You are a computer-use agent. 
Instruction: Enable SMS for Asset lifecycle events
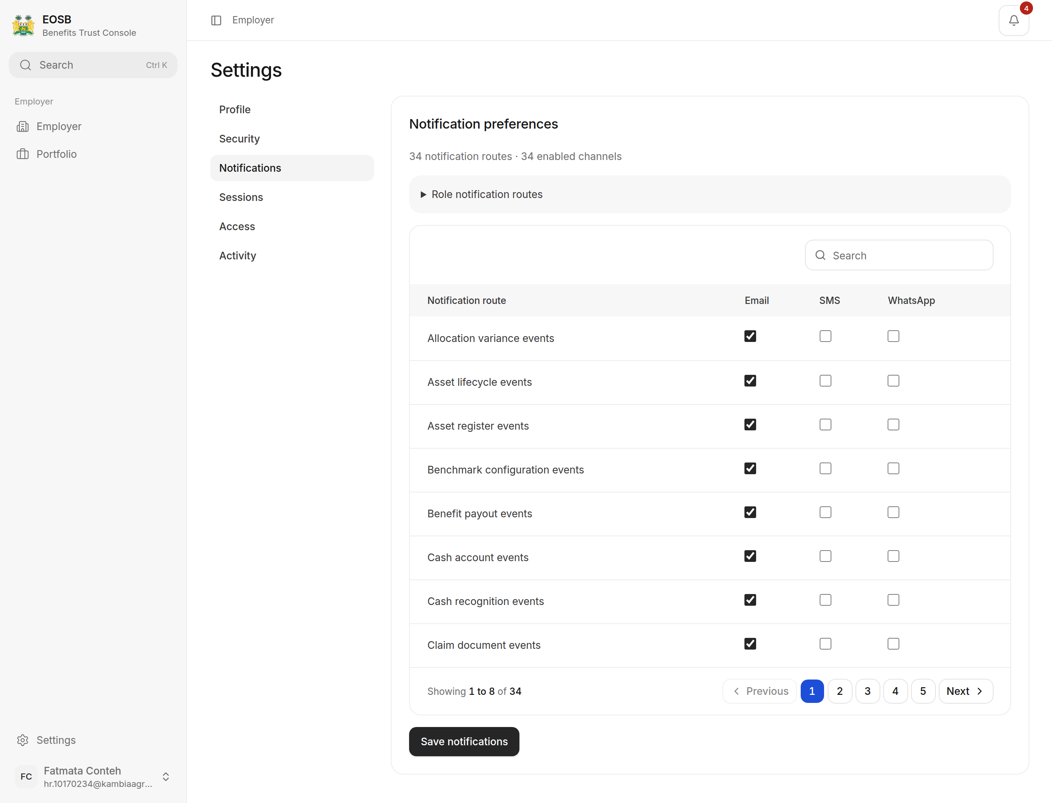[825, 380]
